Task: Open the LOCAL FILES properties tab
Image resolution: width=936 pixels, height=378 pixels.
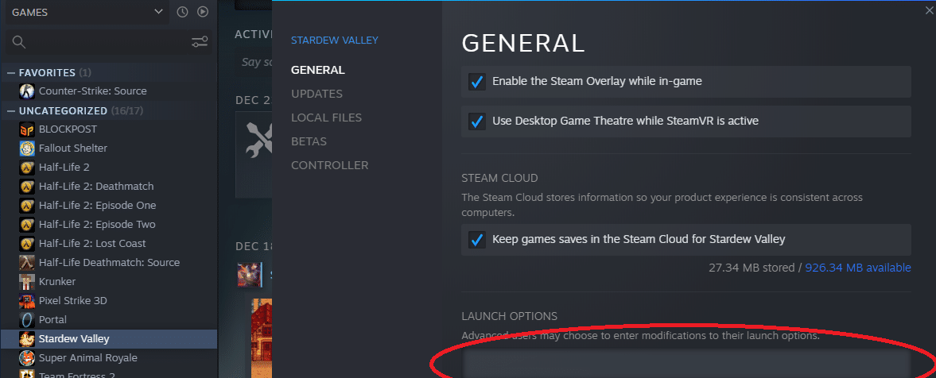Action: [326, 118]
